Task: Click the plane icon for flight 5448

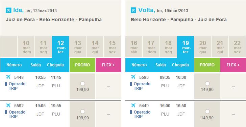Action: pyautogui.click(x=8, y=77)
